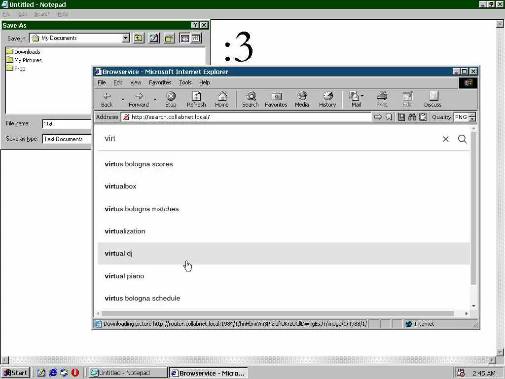The width and height of the screenshot is (505, 379).
Task: Create a new folder in Save As
Action: pos(169,38)
